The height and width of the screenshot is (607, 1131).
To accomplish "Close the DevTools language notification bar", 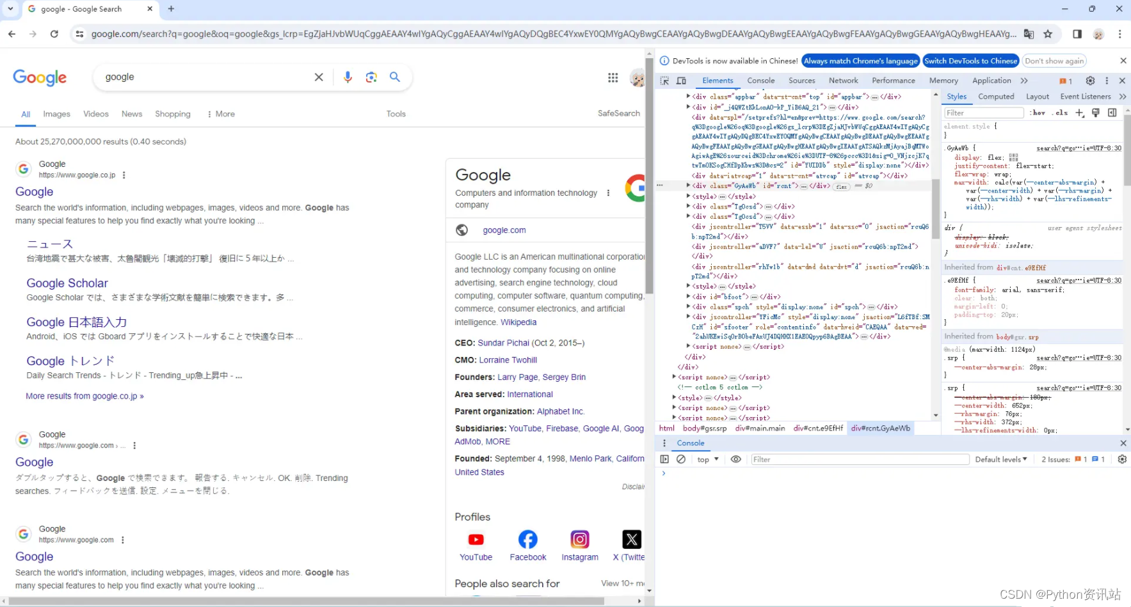I will click(x=1123, y=61).
